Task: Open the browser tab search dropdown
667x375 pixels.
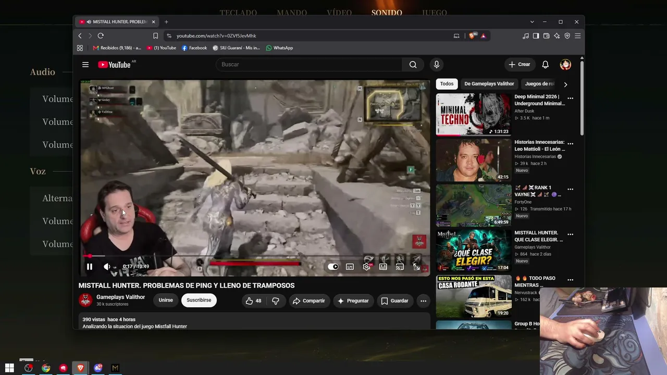Action: click(x=532, y=22)
